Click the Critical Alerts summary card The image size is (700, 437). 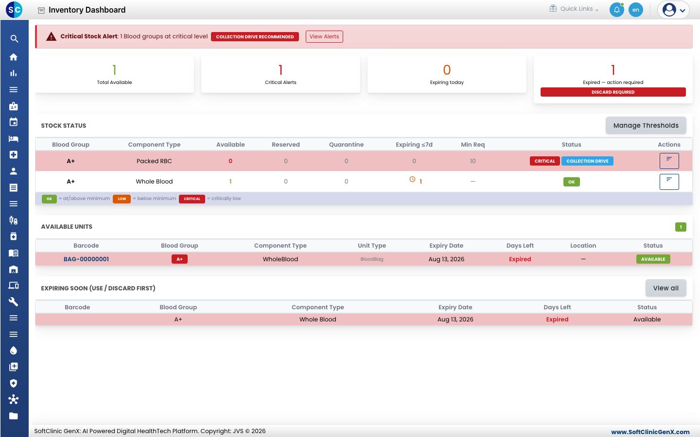(x=280, y=74)
